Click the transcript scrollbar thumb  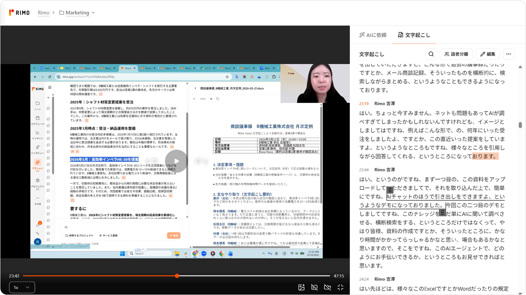[x=520, y=125]
